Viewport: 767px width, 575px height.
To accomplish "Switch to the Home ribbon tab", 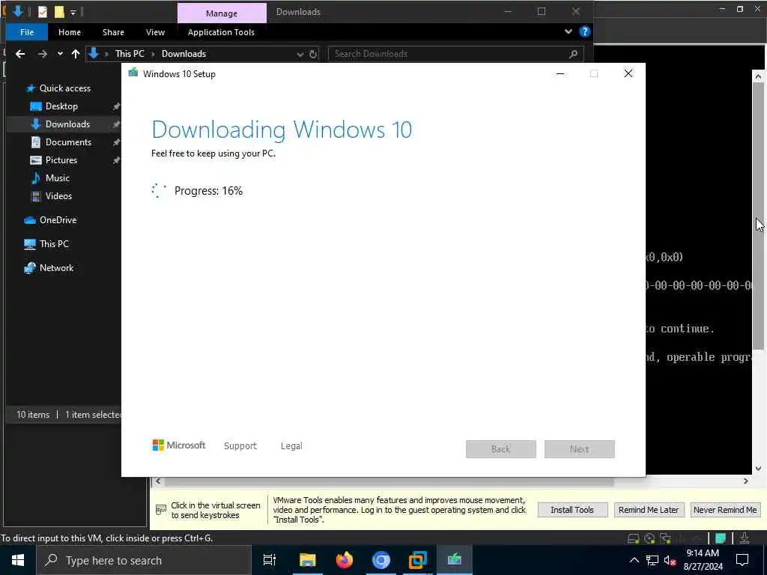I will point(70,32).
